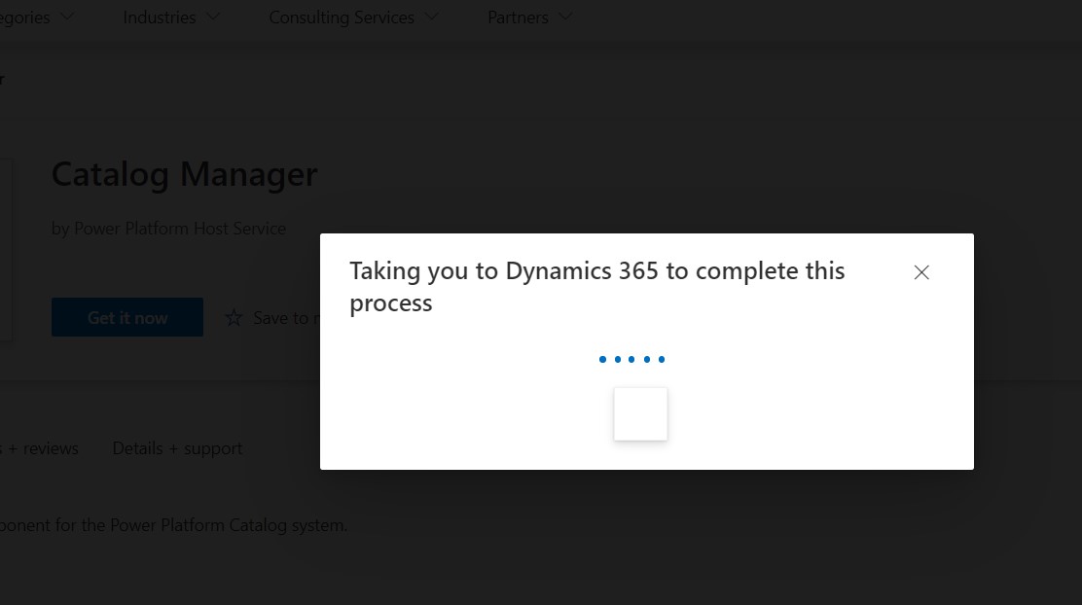Close the Dynamics 365 redirect dialog
Image resolution: width=1082 pixels, height=605 pixels.
point(921,272)
